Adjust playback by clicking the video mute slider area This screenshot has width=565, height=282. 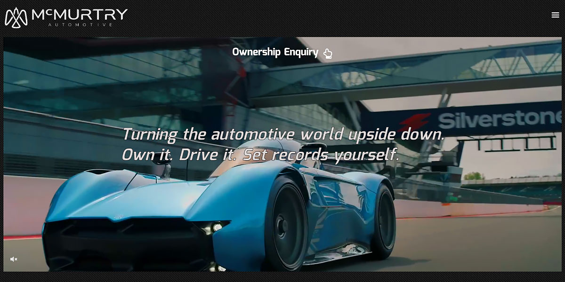point(14,259)
